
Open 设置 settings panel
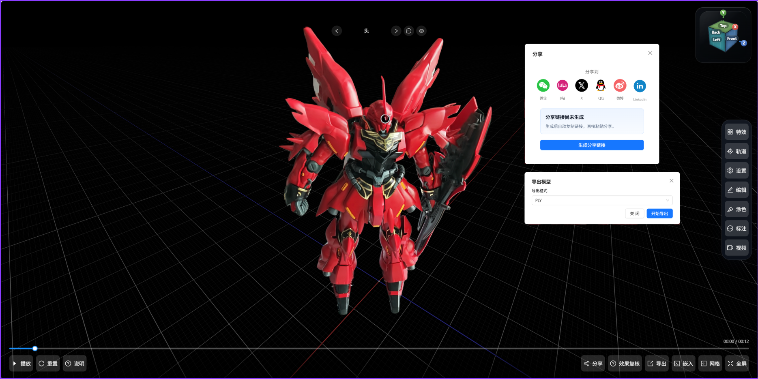pyautogui.click(x=737, y=171)
